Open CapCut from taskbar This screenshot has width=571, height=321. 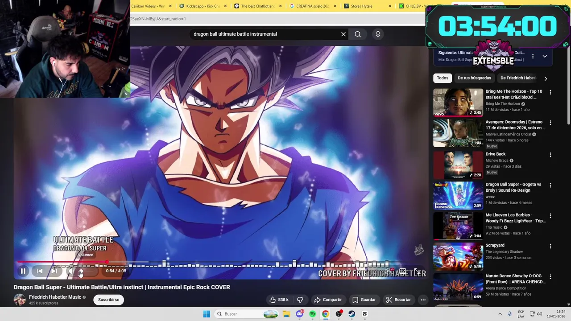click(365, 314)
